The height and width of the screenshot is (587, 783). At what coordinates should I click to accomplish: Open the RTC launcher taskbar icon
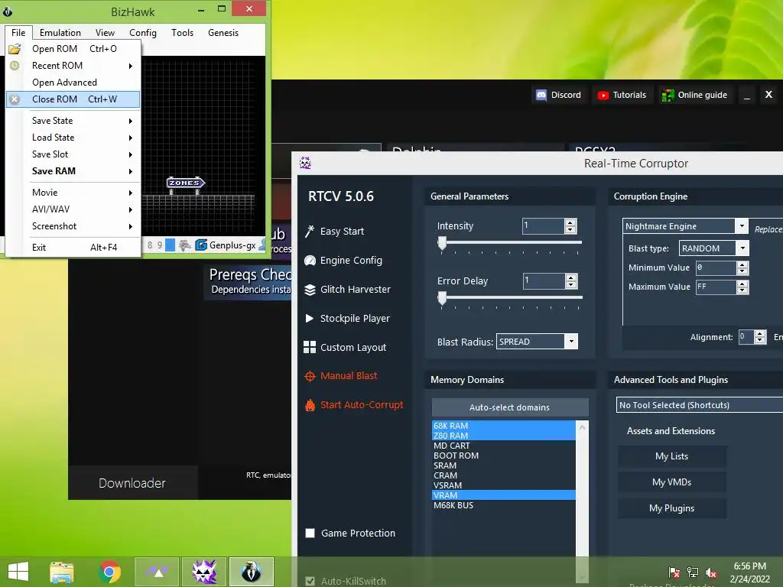(157, 572)
